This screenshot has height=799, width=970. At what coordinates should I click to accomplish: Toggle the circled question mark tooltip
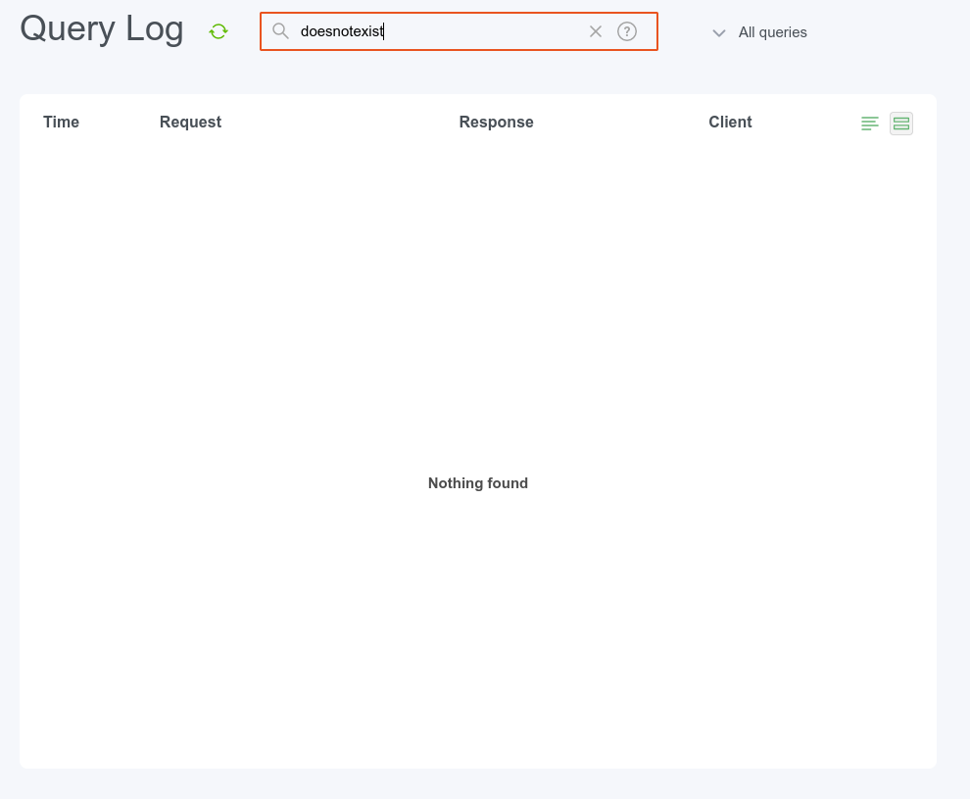point(627,31)
